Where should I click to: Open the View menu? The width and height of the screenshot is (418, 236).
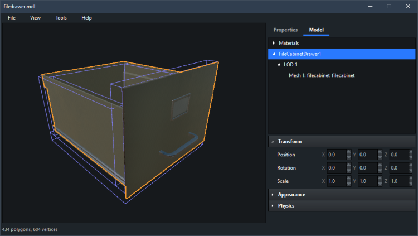coord(35,18)
